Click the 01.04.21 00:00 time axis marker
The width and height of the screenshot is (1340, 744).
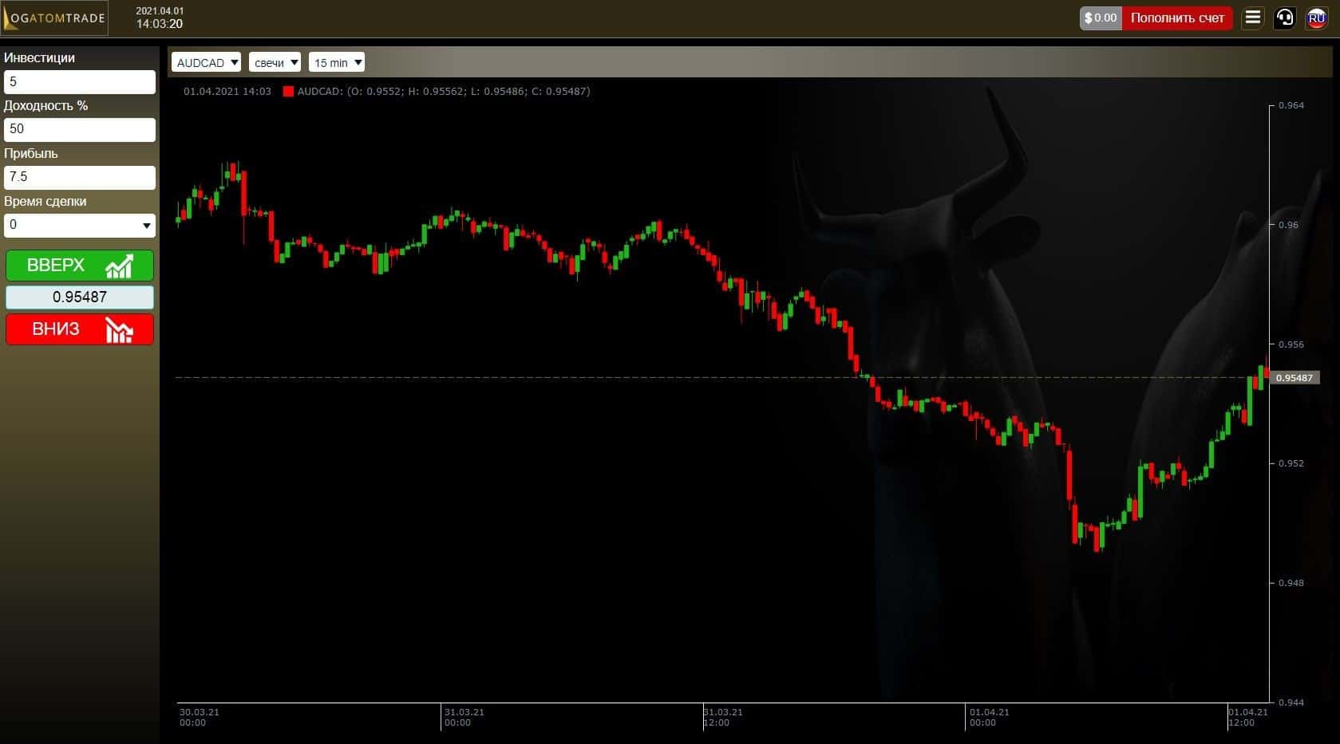tap(989, 717)
